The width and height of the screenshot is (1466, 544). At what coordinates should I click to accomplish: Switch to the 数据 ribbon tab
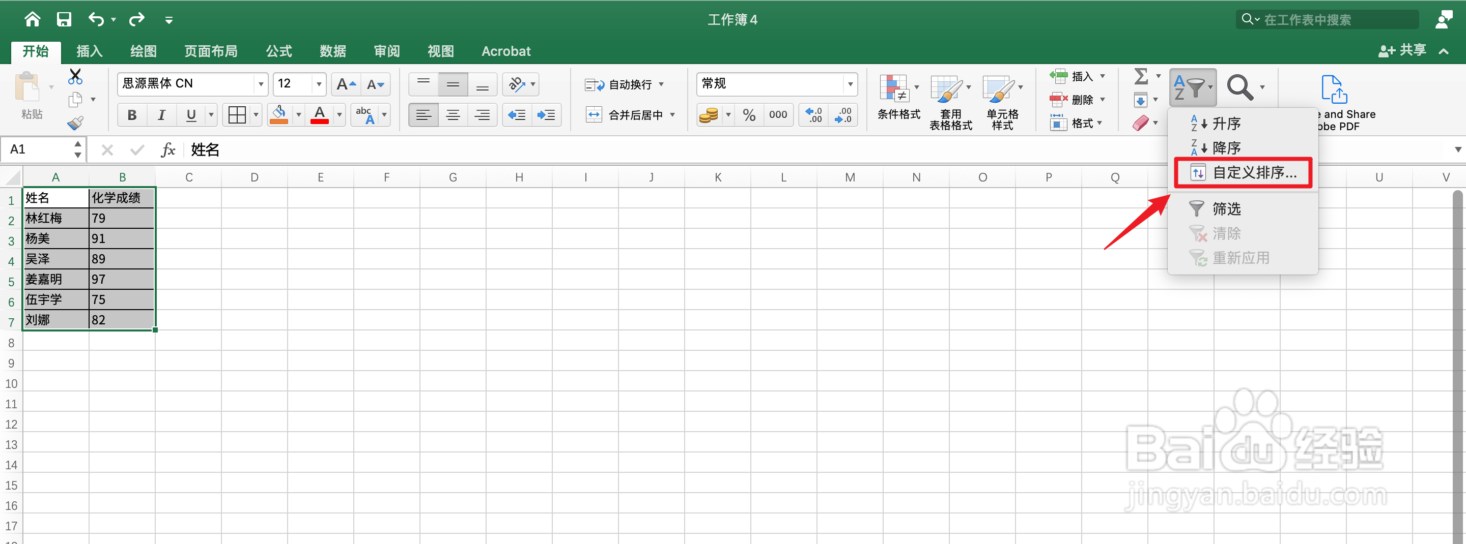coord(333,51)
